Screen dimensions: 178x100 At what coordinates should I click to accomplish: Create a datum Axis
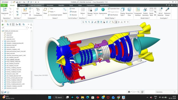51,9
